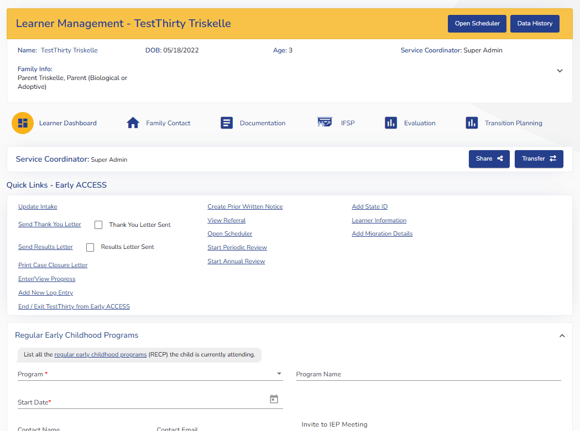Open the Program dropdown
Screen dimensions: 580x431
(x=279, y=374)
